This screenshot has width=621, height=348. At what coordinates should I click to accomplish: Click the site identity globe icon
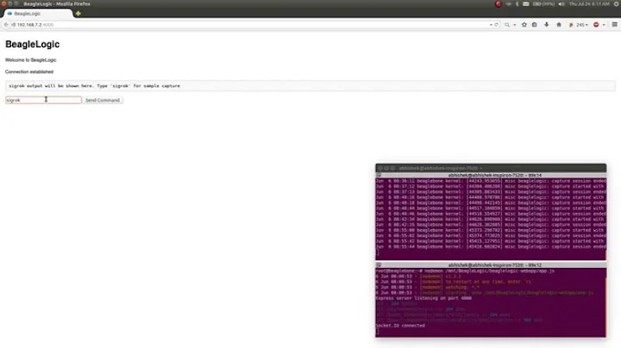(x=14, y=24)
